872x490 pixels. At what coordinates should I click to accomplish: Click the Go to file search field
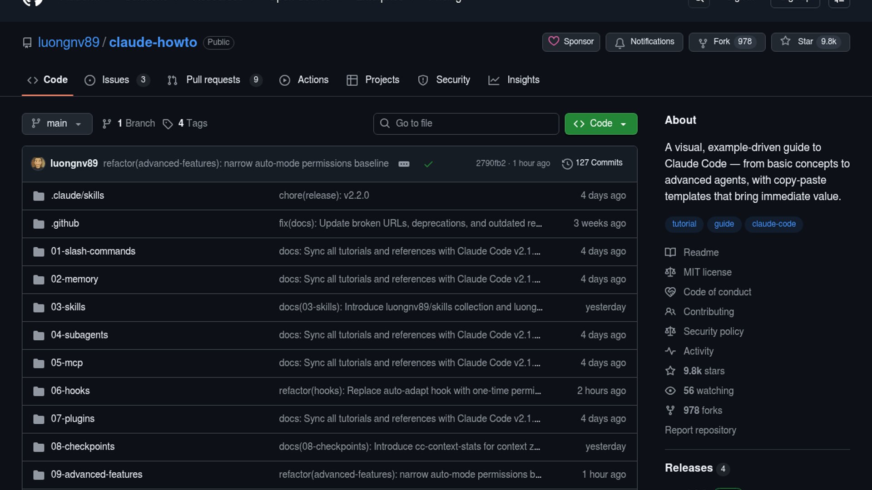466,123
